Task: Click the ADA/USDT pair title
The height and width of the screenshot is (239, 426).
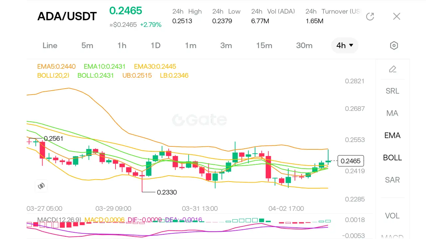Action: 67,16
